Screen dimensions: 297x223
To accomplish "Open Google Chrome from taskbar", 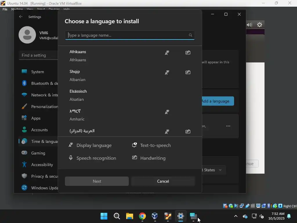I will (x=142, y=216).
